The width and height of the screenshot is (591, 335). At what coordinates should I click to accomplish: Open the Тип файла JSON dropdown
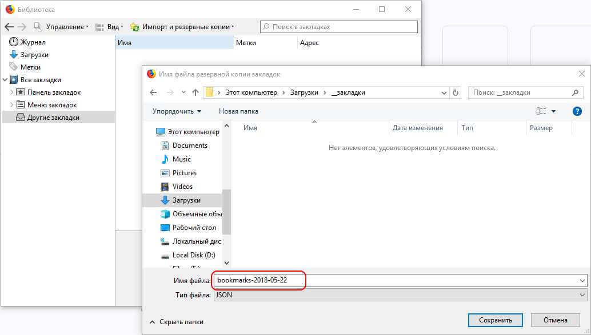(x=400, y=295)
